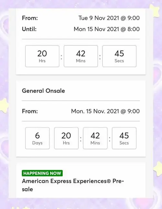The image size is (162, 209).
Task: Click presale 20 Hrs countdown box
Action: [x=42, y=56]
